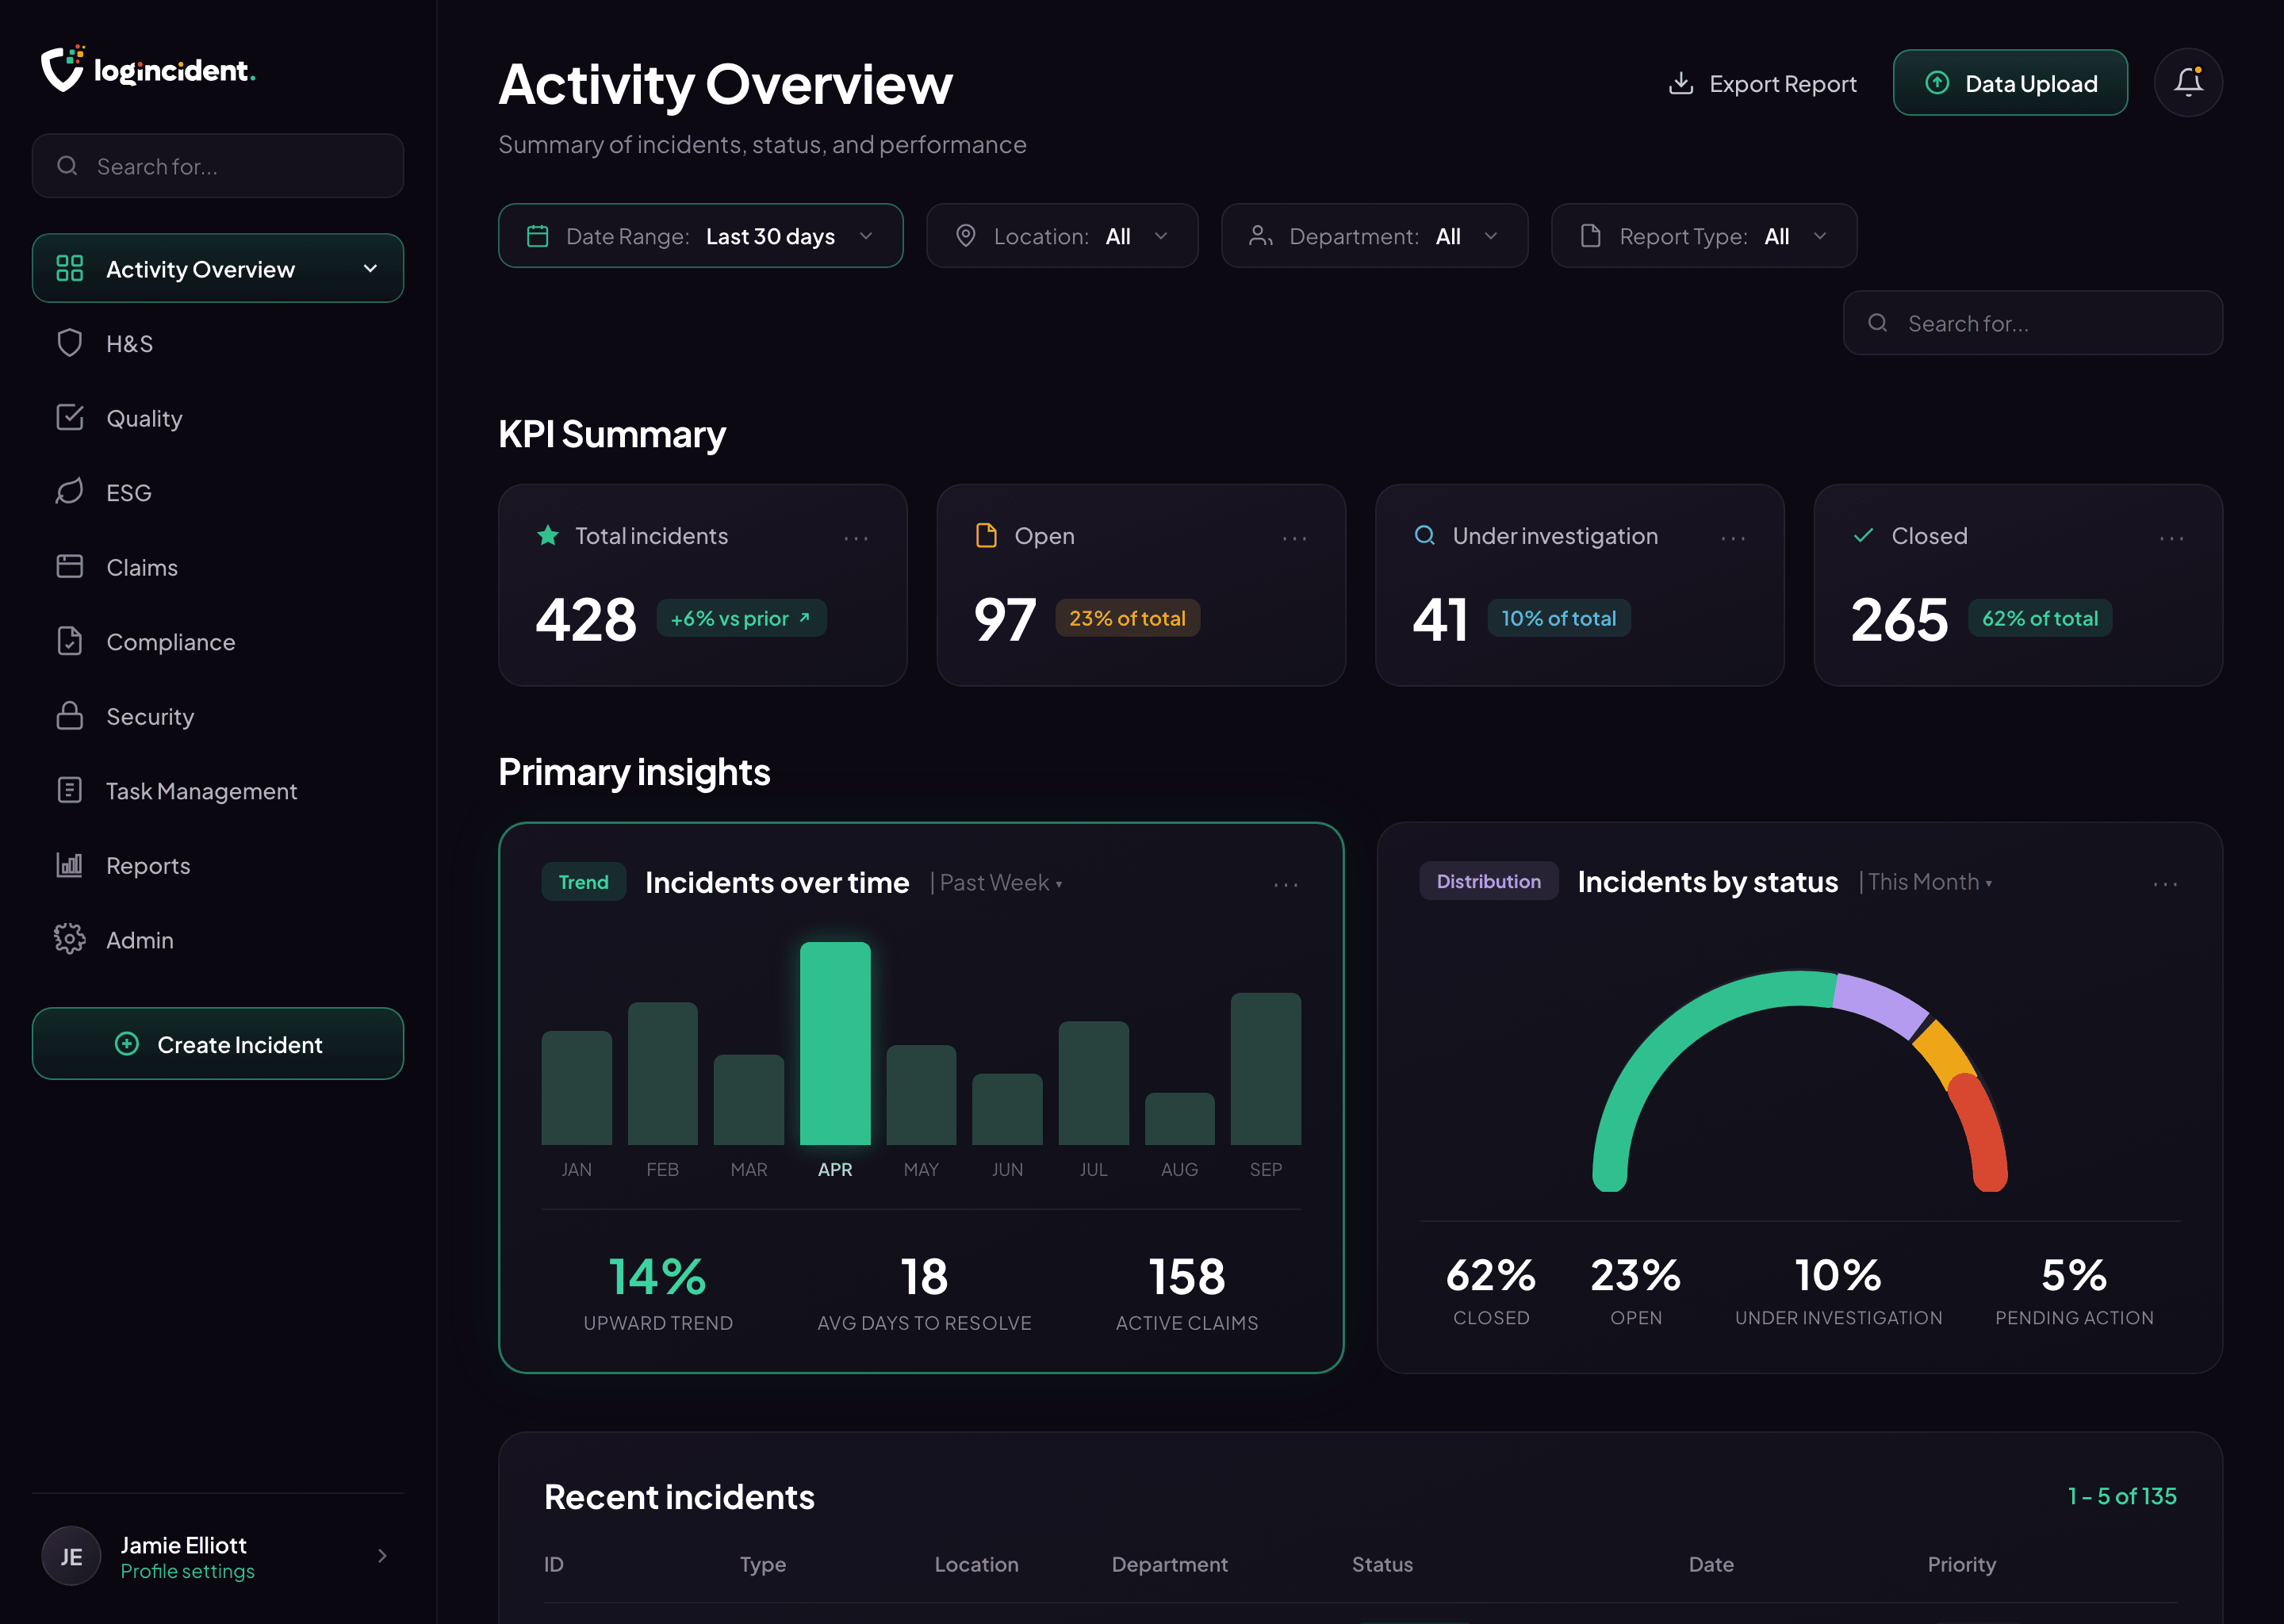This screenshot has width=2284, height=1624.
Task: Change the This Month period selector
Action: 1930,882
